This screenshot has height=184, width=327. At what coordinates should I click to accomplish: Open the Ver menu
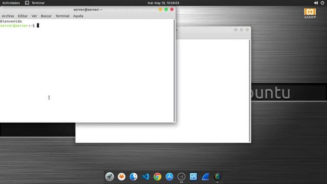click(x=34, y=16)
